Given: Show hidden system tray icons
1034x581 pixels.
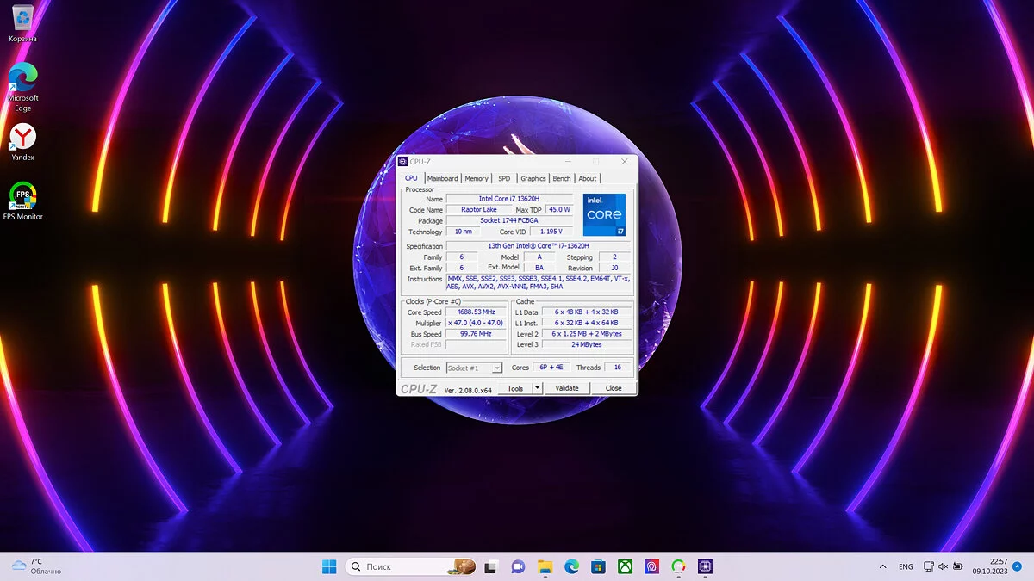Looking at the screenshot, I should click(882, 566).
